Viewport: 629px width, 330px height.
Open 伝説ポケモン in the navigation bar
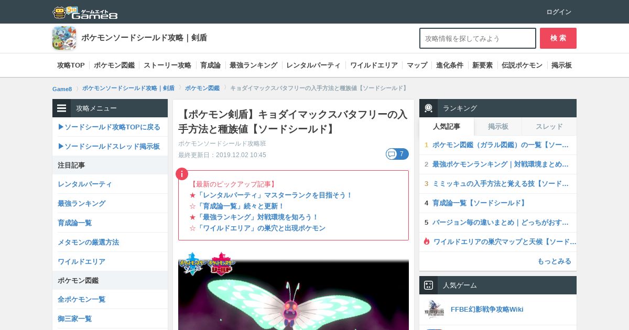[522, 65]
